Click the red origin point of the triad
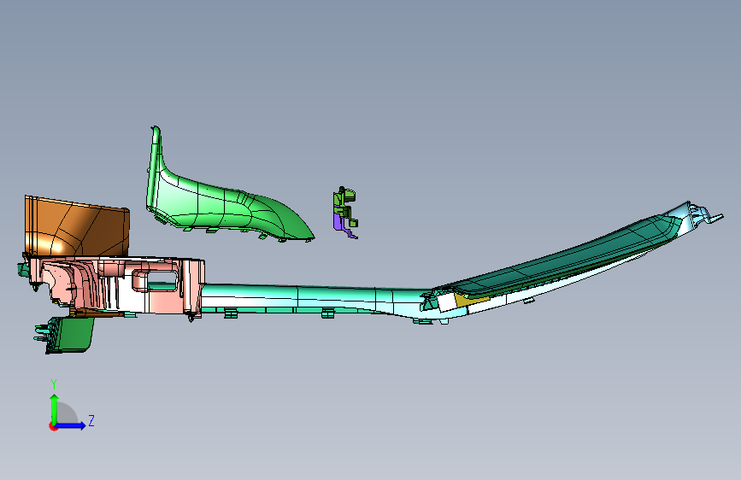 pos(53,426)
